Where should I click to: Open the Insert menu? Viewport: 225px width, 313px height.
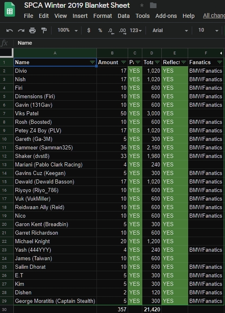80,16
